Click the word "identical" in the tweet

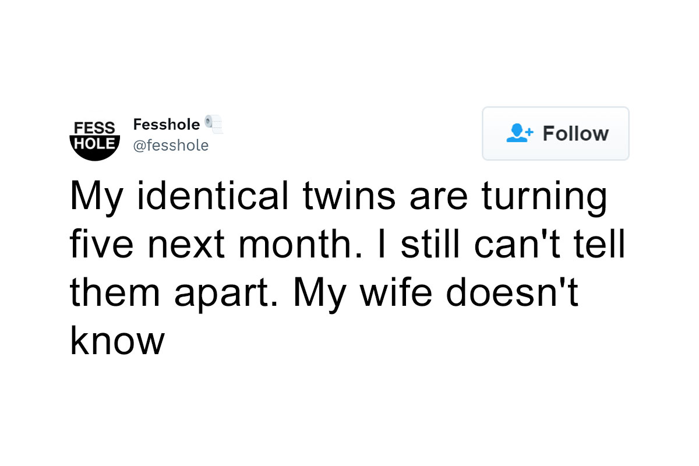tap(213, 196)
